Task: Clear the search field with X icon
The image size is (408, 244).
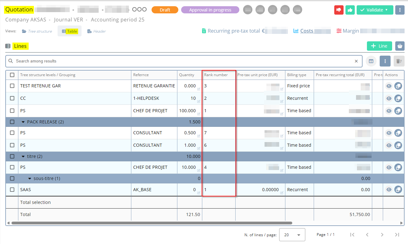Action: point(356,61)
